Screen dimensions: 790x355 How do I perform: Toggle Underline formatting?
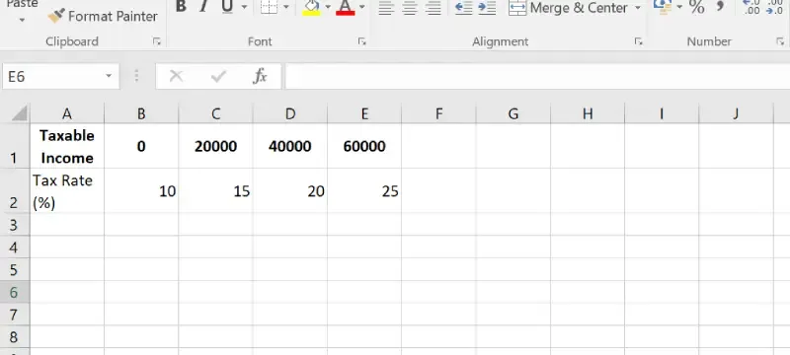[x=227, y=7]
